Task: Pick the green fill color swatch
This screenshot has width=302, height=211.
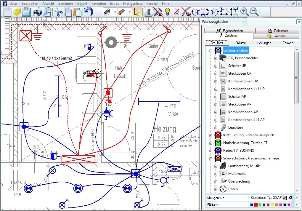Action: click(260, 205)
